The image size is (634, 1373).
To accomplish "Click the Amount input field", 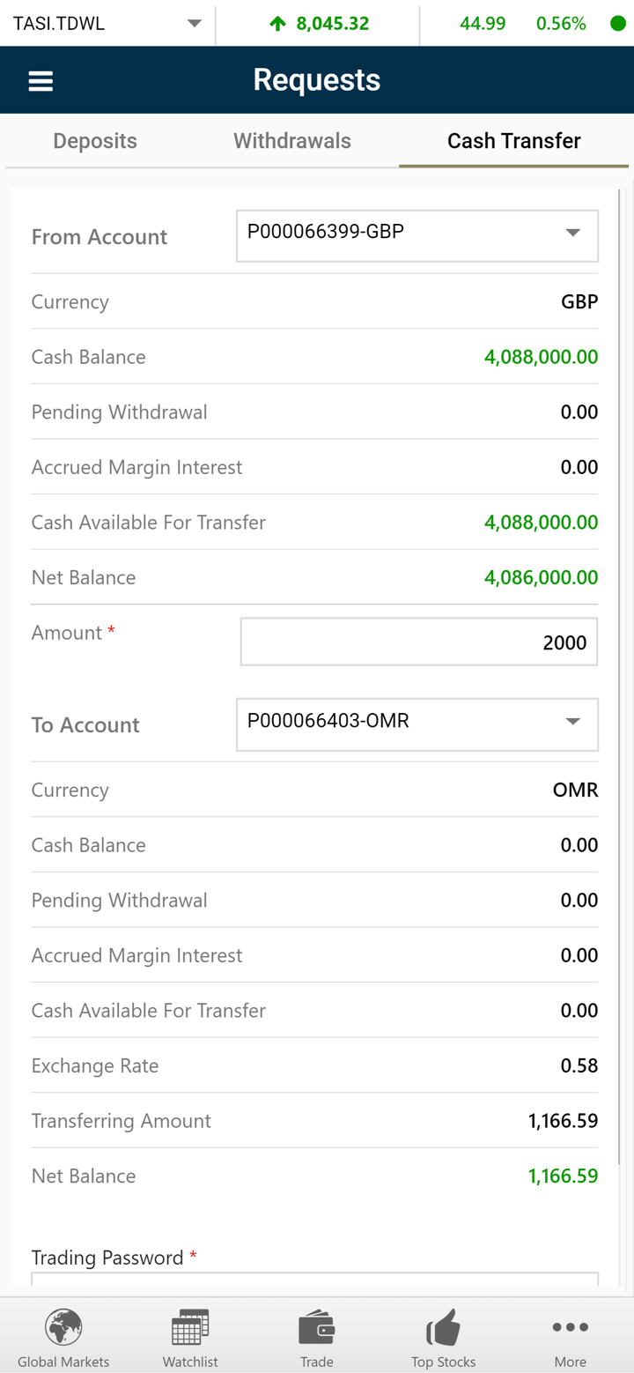I will [418, 642].
